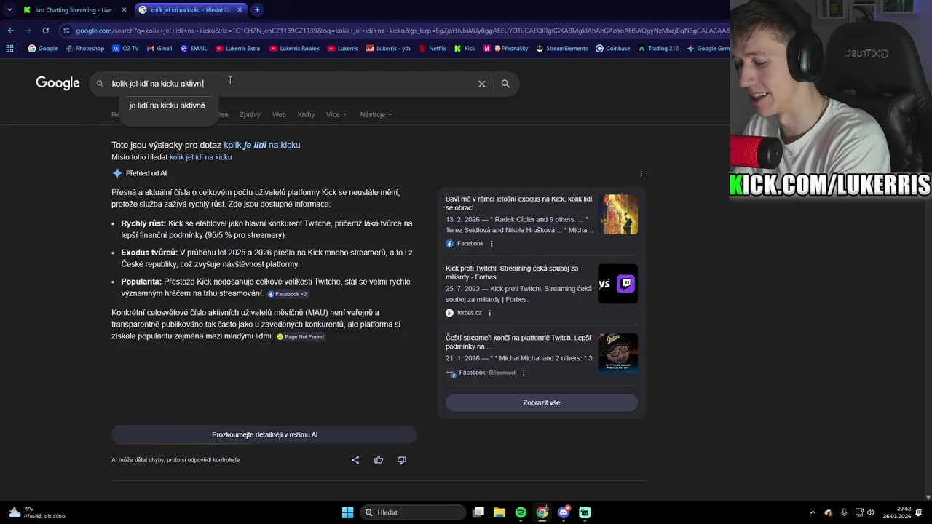Viewport: 932px width, 524px height.
Task: Open corrected query kolik je lidí na kicku
Action: 262,145
